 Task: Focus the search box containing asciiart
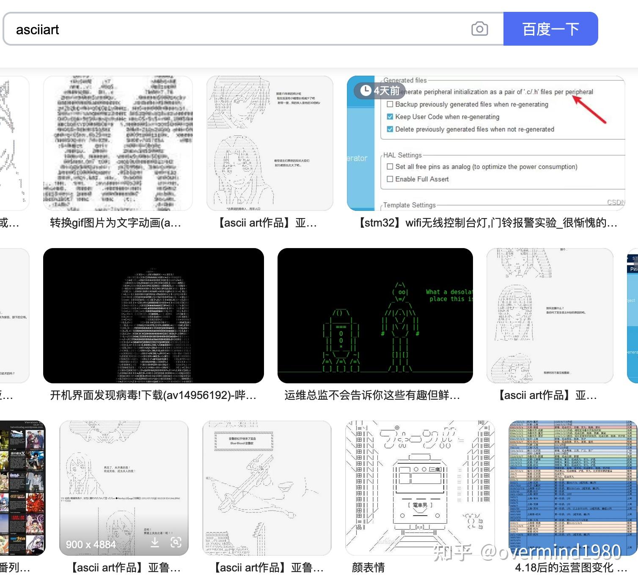[x=253, y=29]
